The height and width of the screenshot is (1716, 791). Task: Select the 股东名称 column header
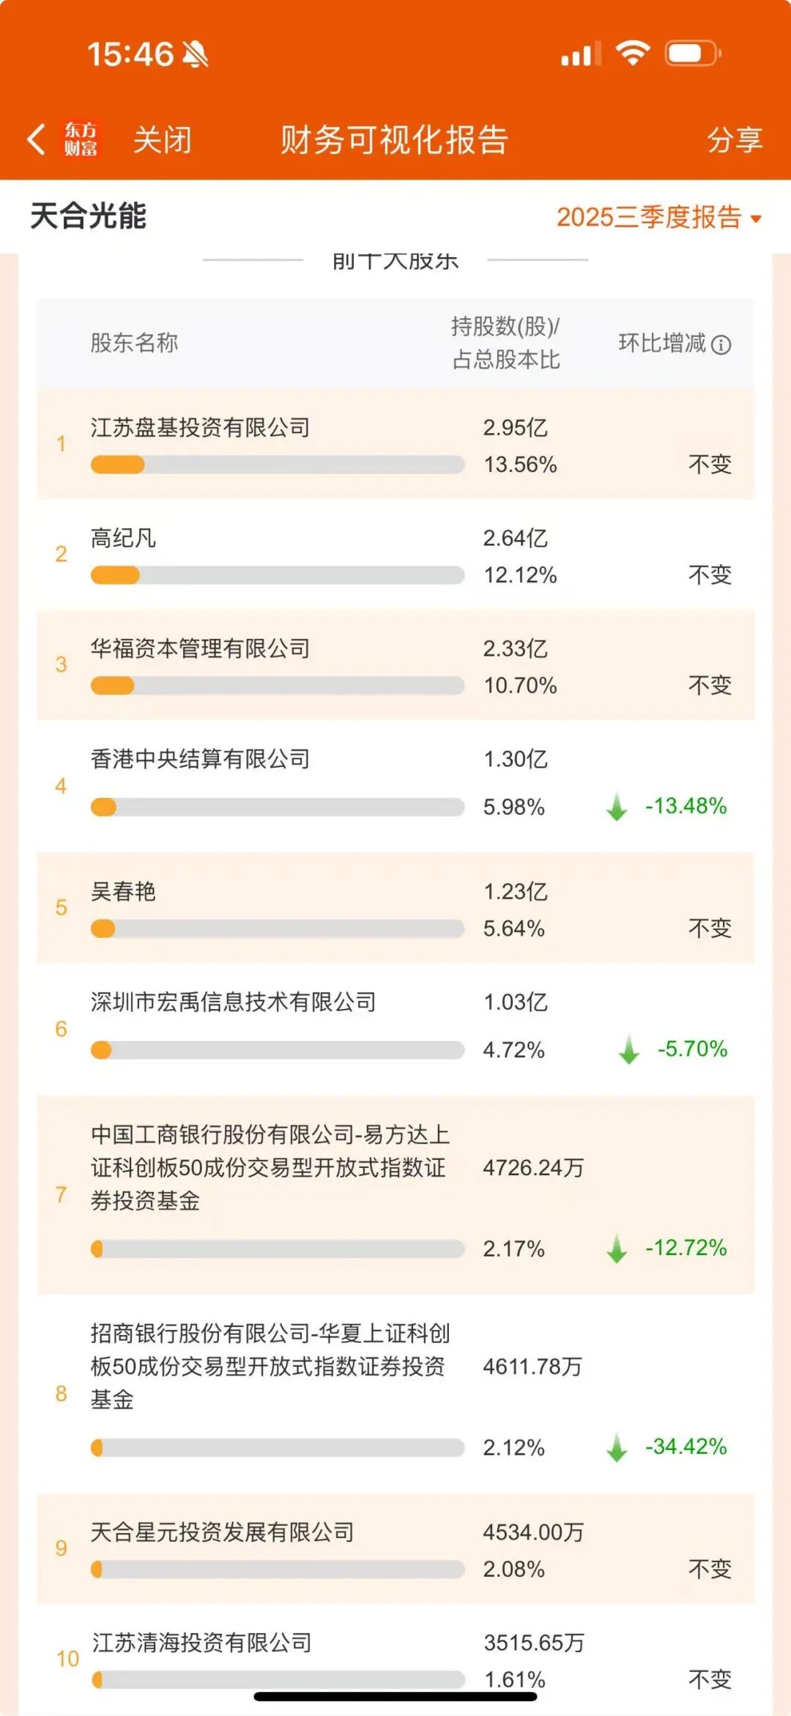click(x=134, y=343)
